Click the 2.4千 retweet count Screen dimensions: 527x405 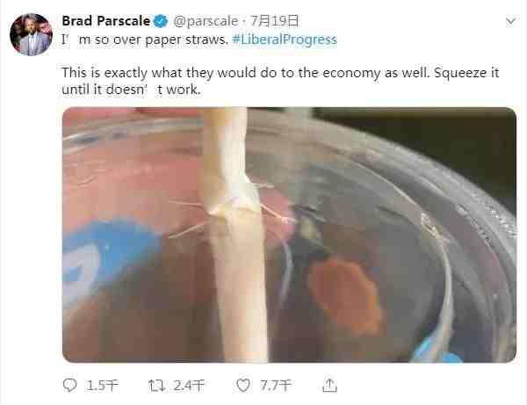[189, 386]
